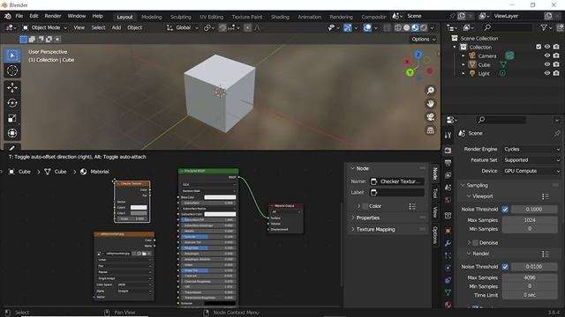Open Viewport sampling presets list icon
Viewport: 565px width, 317px height.
(546, 196)
